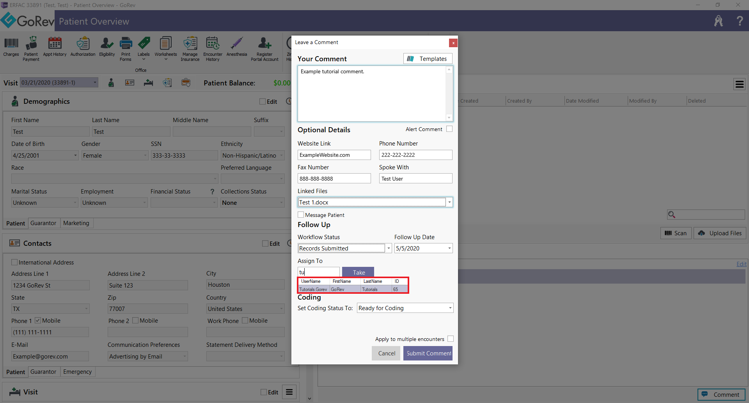749x403 pixels.
Task: Click the patient figure icon beside Visit
Action: [111, 83]
